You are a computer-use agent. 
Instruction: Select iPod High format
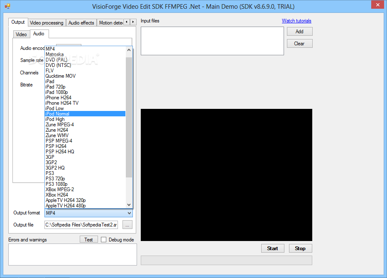[85, 119]
